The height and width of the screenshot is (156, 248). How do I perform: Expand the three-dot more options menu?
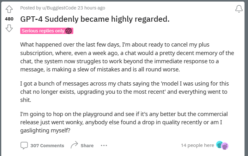[104, 145]
